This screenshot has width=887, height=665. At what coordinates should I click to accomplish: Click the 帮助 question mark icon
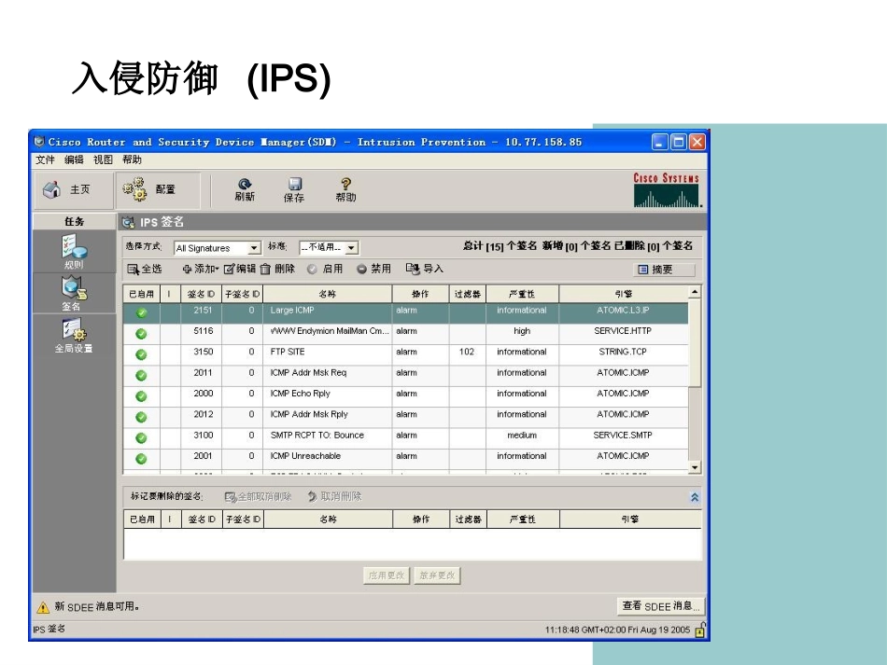point(345,184)
